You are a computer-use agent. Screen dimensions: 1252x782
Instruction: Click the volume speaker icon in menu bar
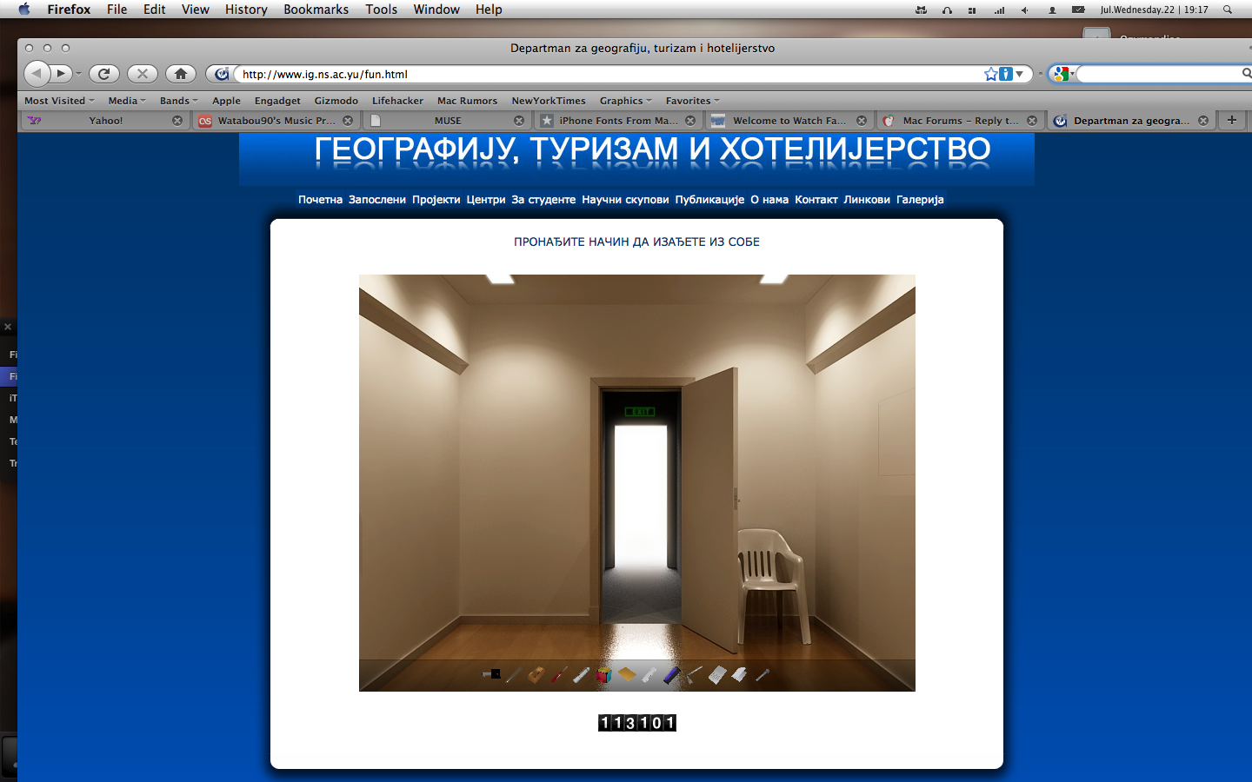(1025, 10)
